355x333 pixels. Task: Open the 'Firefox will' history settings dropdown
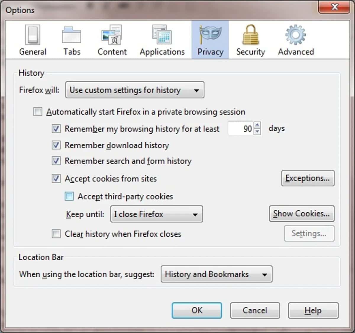[x=135, y=90]
